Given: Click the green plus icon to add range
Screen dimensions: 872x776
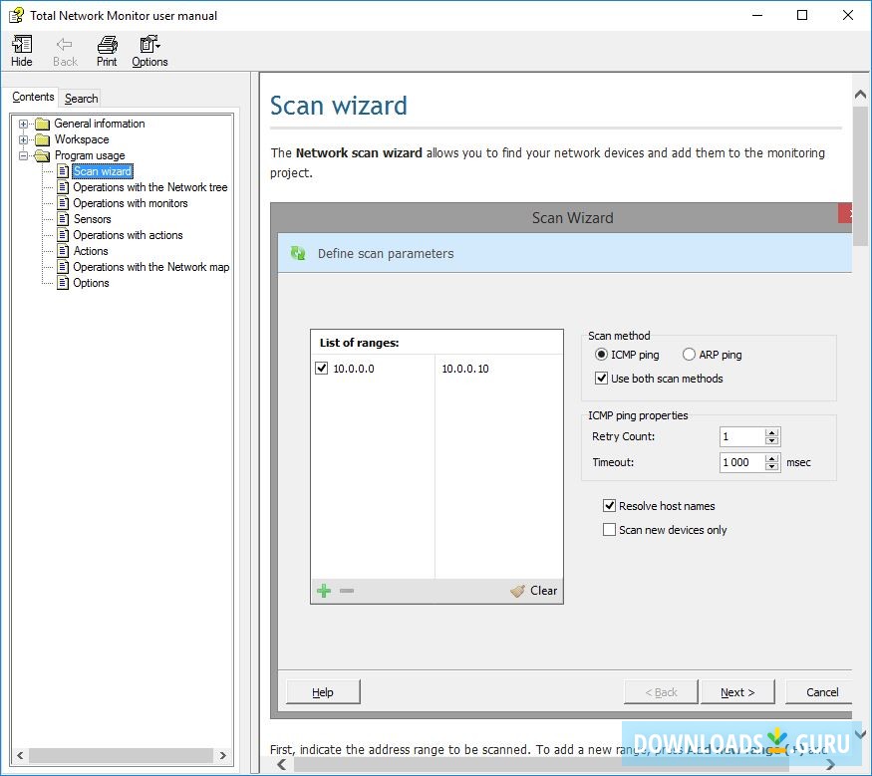Looking at the screenshot, I should [x=323, y=590].
